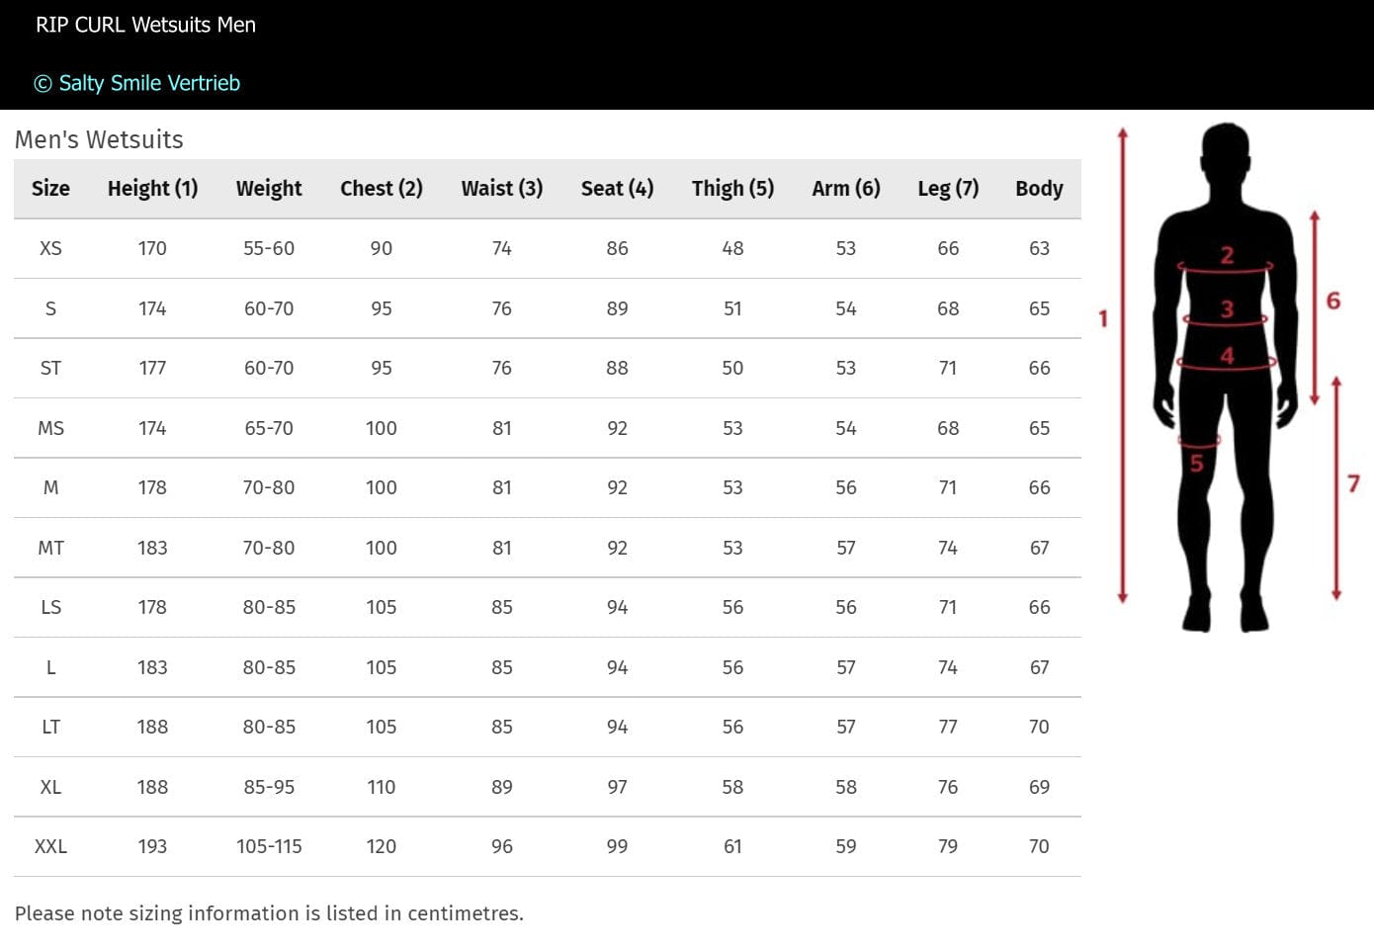Click the seat marker 4 on the figure
Image resolution: width=1374 pixels, height=952 pixels.
pyautogui.click(x=1227, y=355)
